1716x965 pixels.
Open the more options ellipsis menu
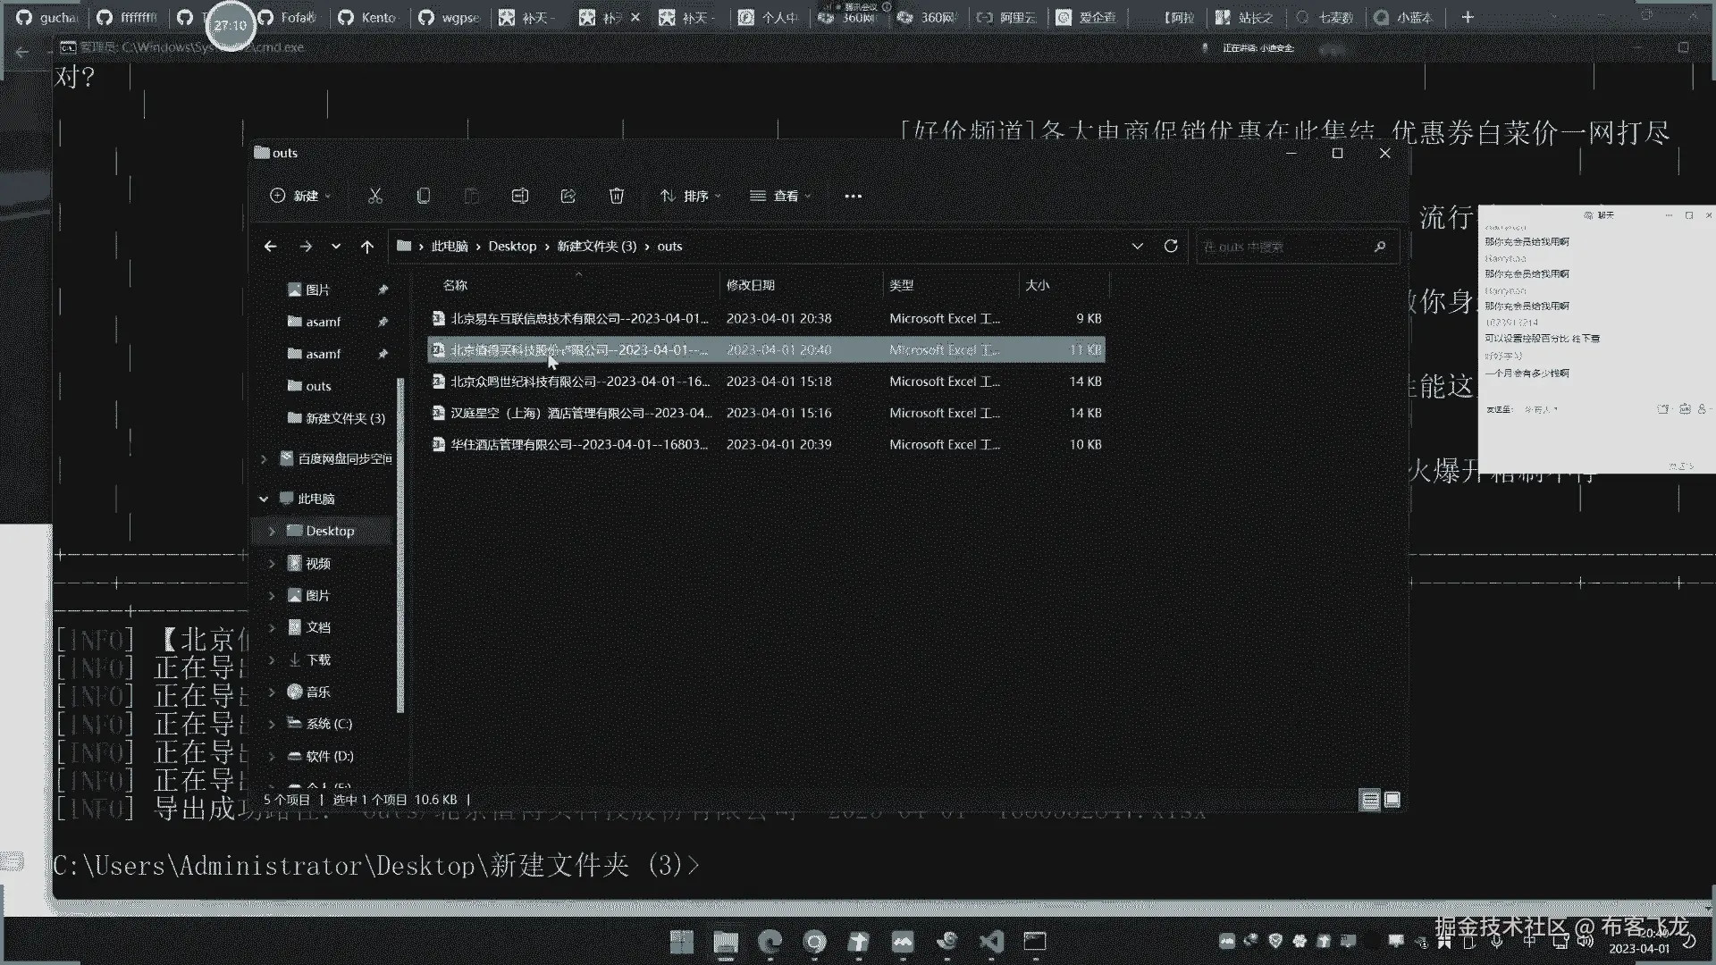coord(854,196)
